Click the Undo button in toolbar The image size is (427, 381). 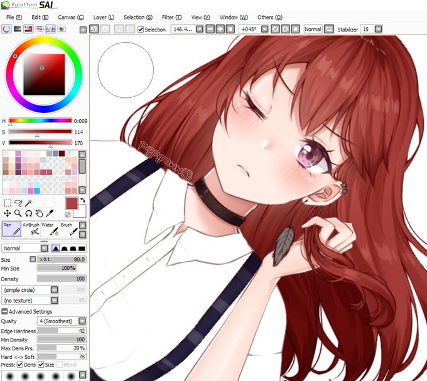click(x=94, y=29)
